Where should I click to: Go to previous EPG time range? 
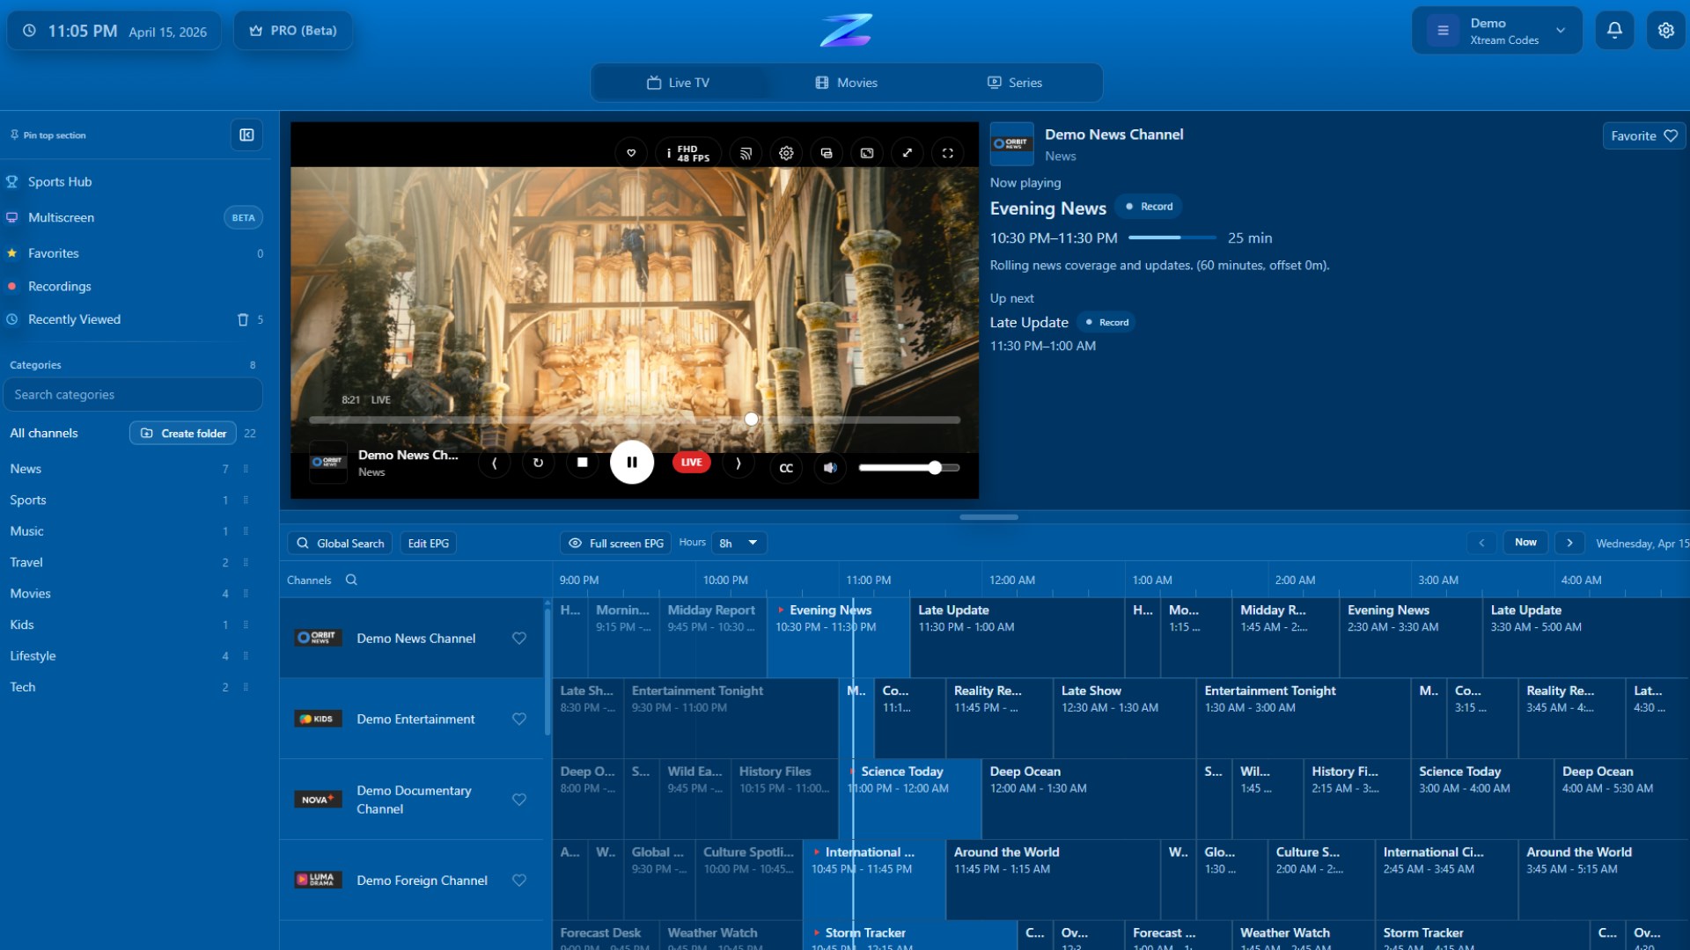click(x=1481, y=543)
